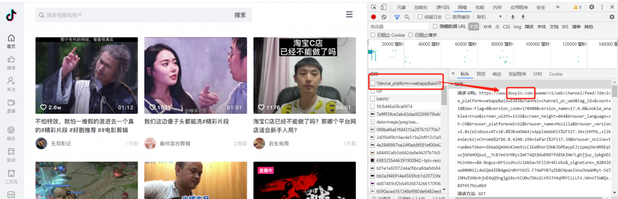
Task: Select the JS filter type
Action: point(497,27)
